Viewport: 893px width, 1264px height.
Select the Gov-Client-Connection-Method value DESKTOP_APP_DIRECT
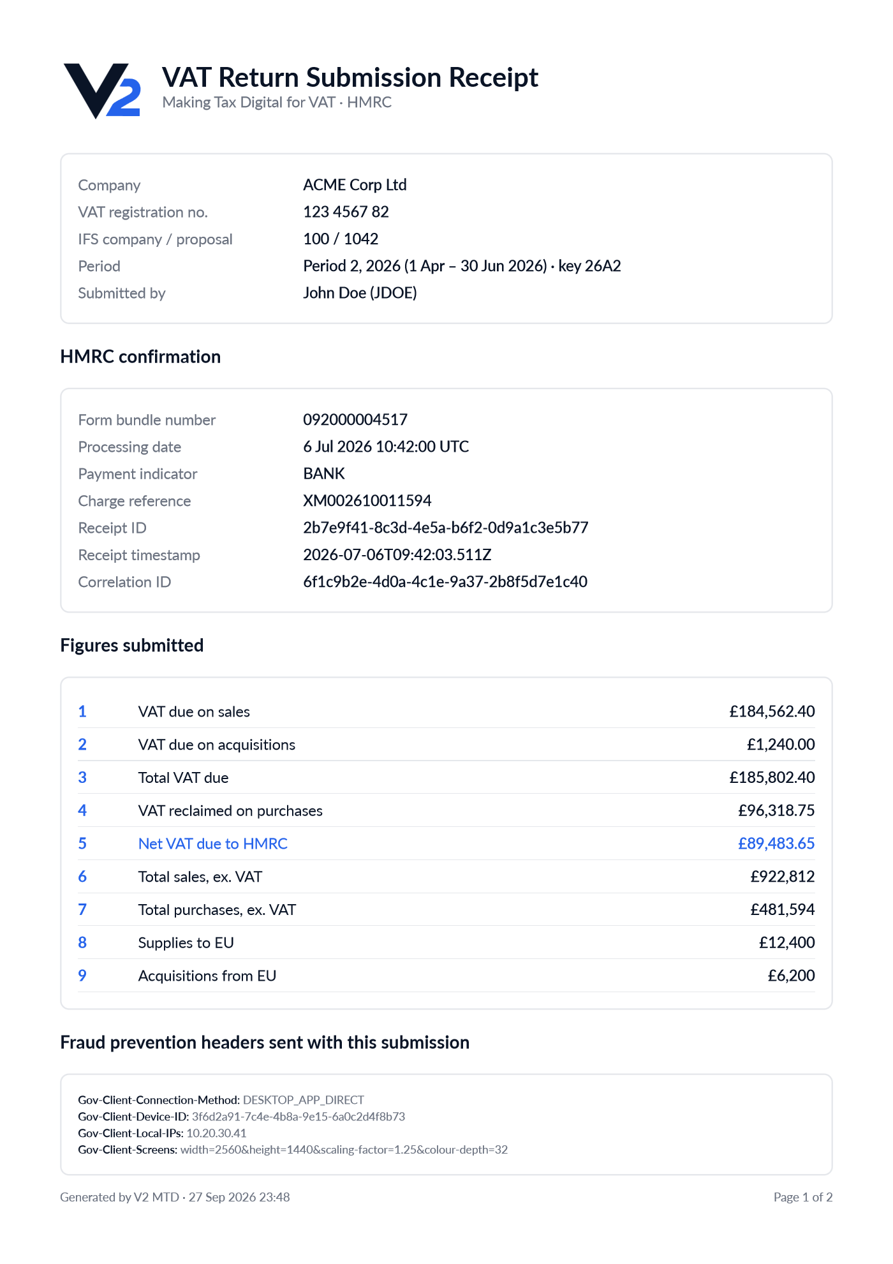(304, 1100)
